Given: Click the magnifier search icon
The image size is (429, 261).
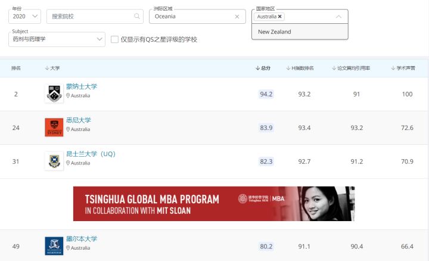Looking at the screenshot, I should pyautogui.click(x=137, y=16).
